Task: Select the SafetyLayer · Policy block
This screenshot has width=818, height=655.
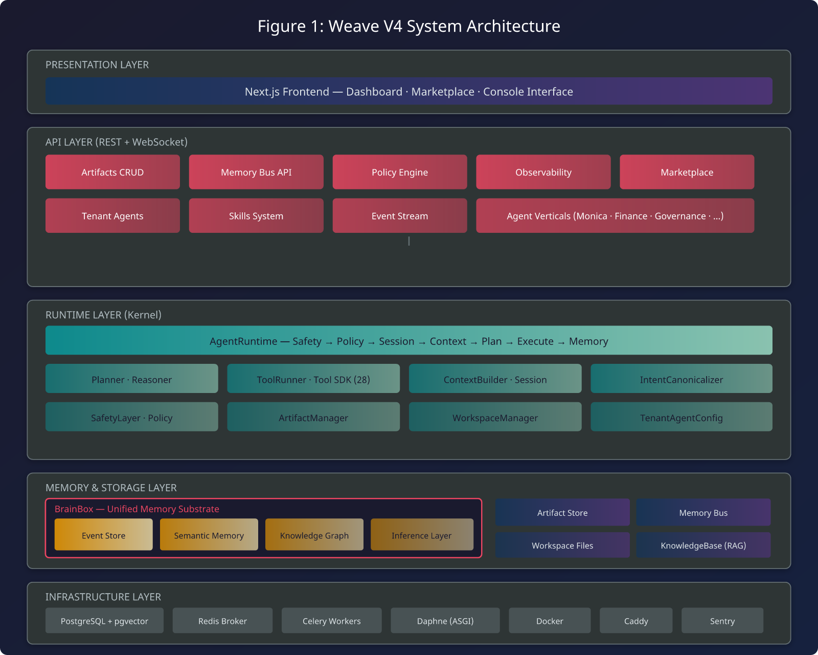Action: [132, 417]
